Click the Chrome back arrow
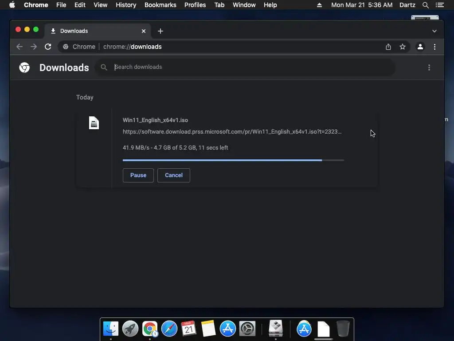The image size is (454, 341). coord(20,47)
